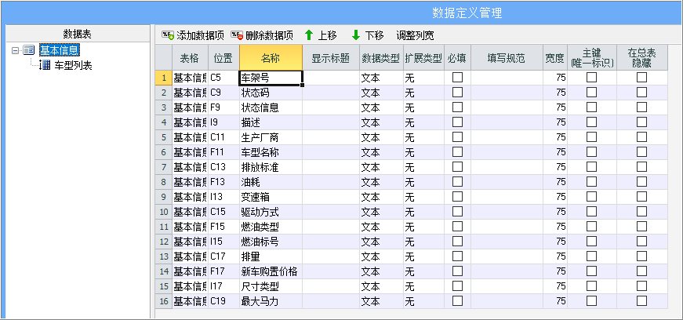Check 主键 for 车架号 row
Viewport: 683px width, 320px height.
(591, 78)
